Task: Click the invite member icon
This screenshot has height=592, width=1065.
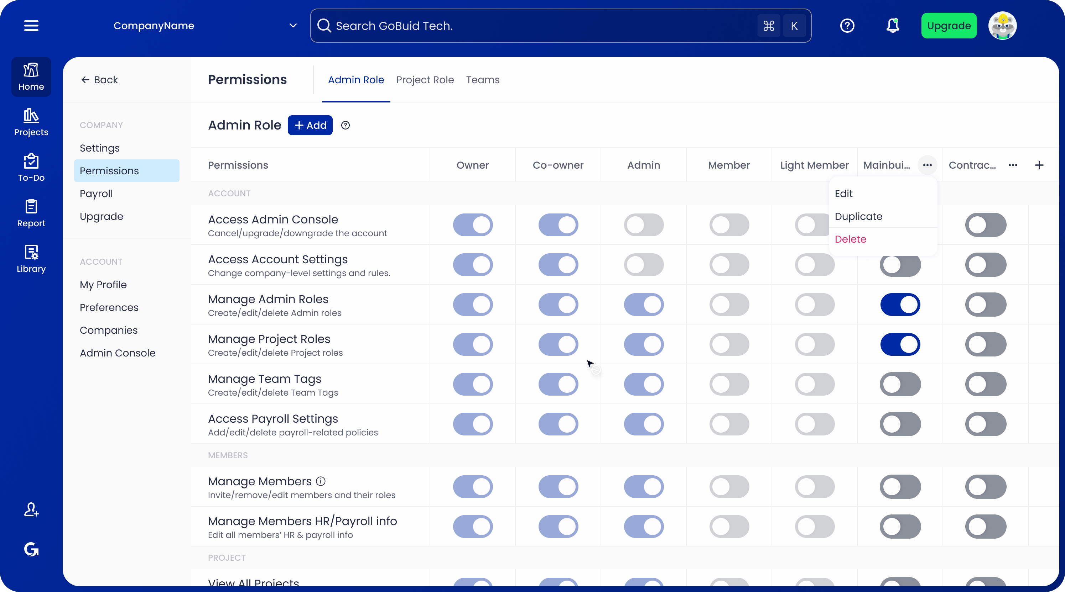Action: point(31,510)
